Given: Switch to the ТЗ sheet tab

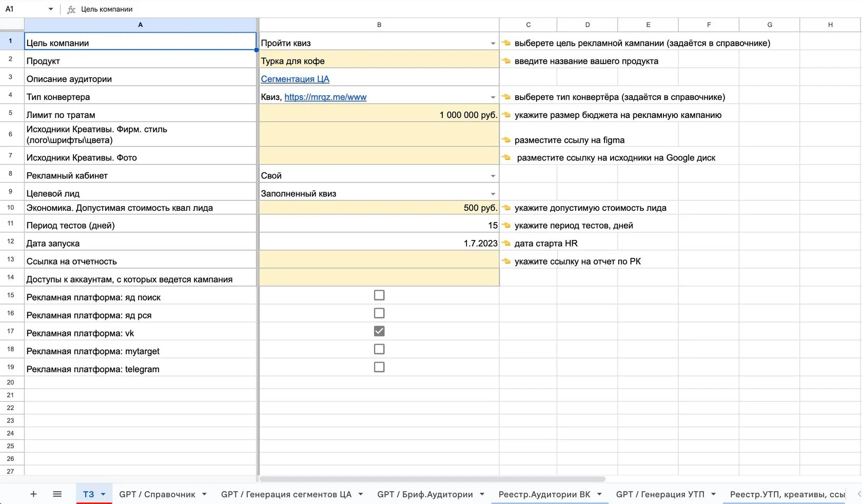Looking at the screenshot, I should click(88, 494).
